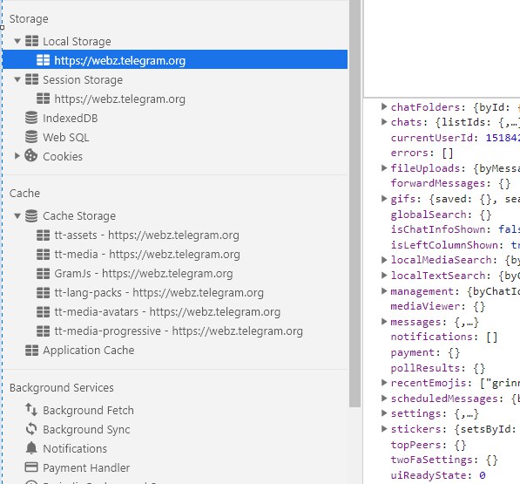This screenshot has width=520, height=484.
Task: Click the Application Cache table icon
Action: [32, 351]
